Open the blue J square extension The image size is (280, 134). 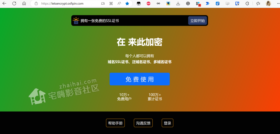[x=217, y=3]
